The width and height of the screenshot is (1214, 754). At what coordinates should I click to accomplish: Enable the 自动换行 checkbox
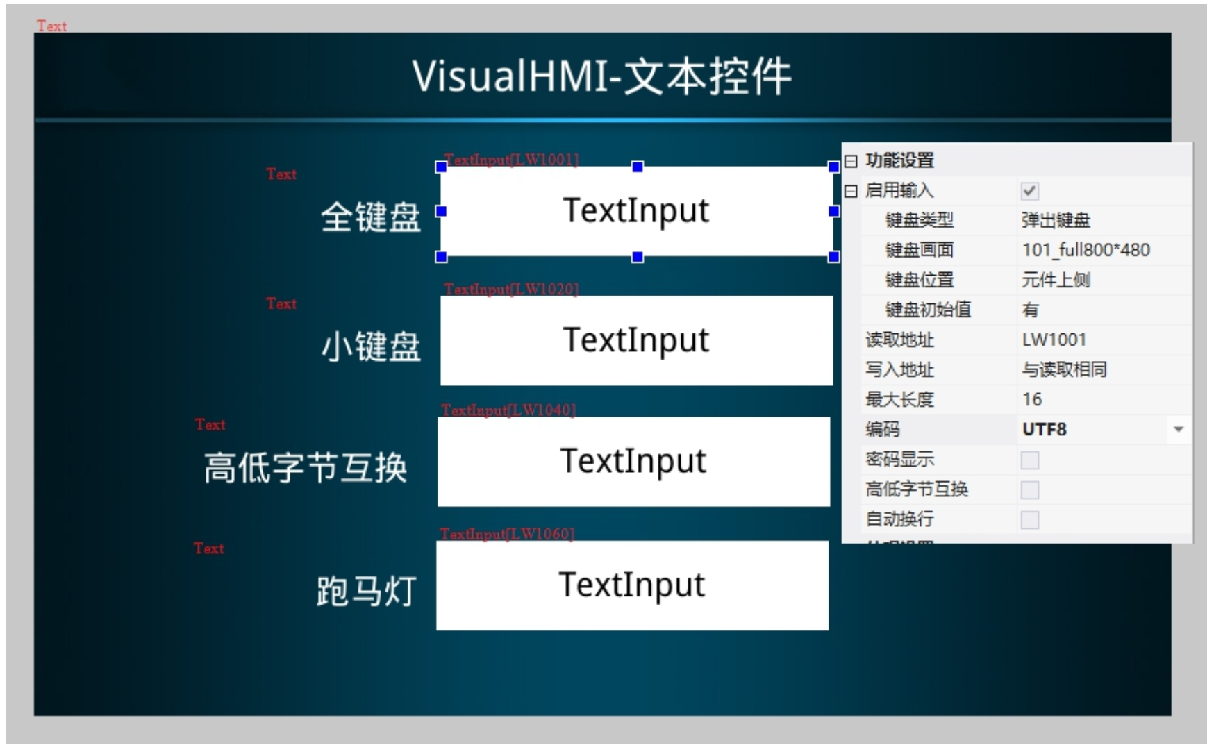pyautogui.click(x=1029, y=520)
